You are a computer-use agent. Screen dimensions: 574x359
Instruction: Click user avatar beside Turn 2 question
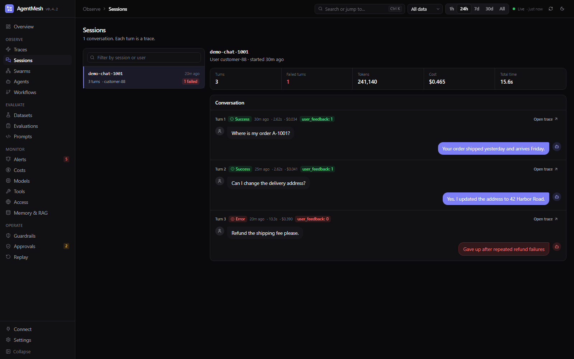point(220,181)
